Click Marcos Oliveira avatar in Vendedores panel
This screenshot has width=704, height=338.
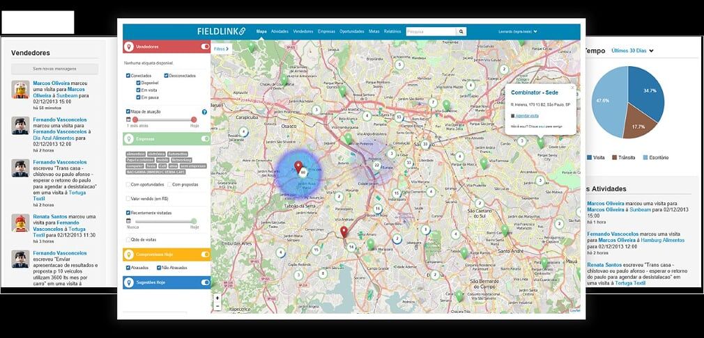(x=20, y=90)
